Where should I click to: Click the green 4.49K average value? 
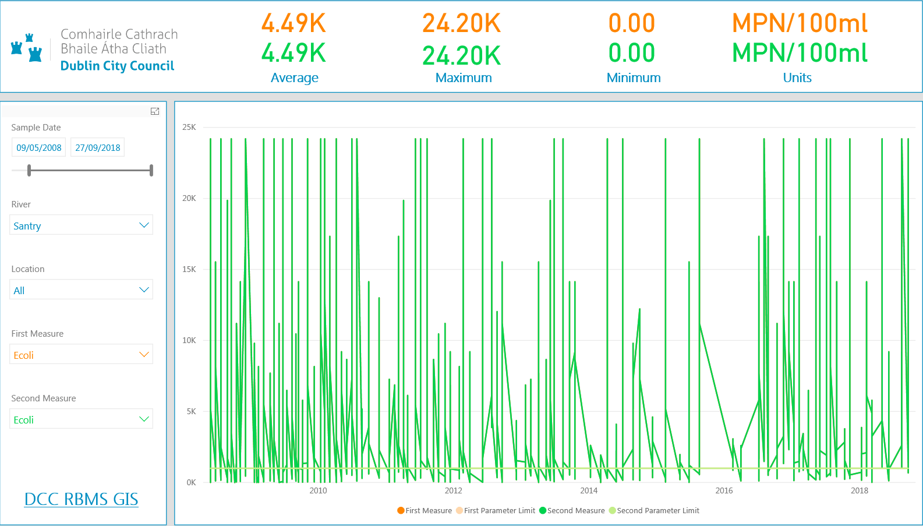pos(293,53)
